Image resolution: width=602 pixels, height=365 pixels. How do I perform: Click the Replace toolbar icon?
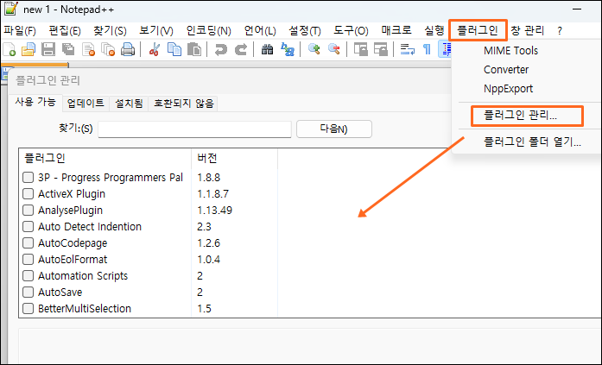tap(288, 49)
